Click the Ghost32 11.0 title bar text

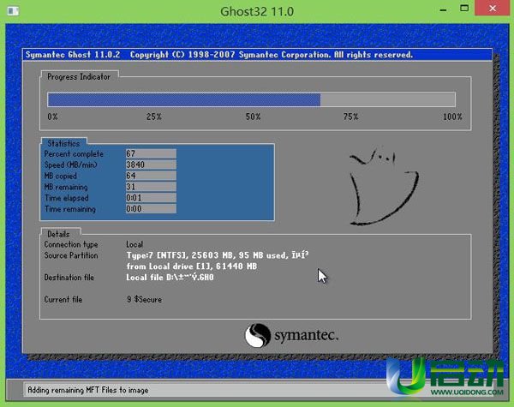[x=257, y=13]
